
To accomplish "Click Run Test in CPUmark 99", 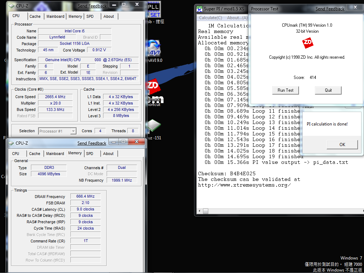I will click(285, 90).
